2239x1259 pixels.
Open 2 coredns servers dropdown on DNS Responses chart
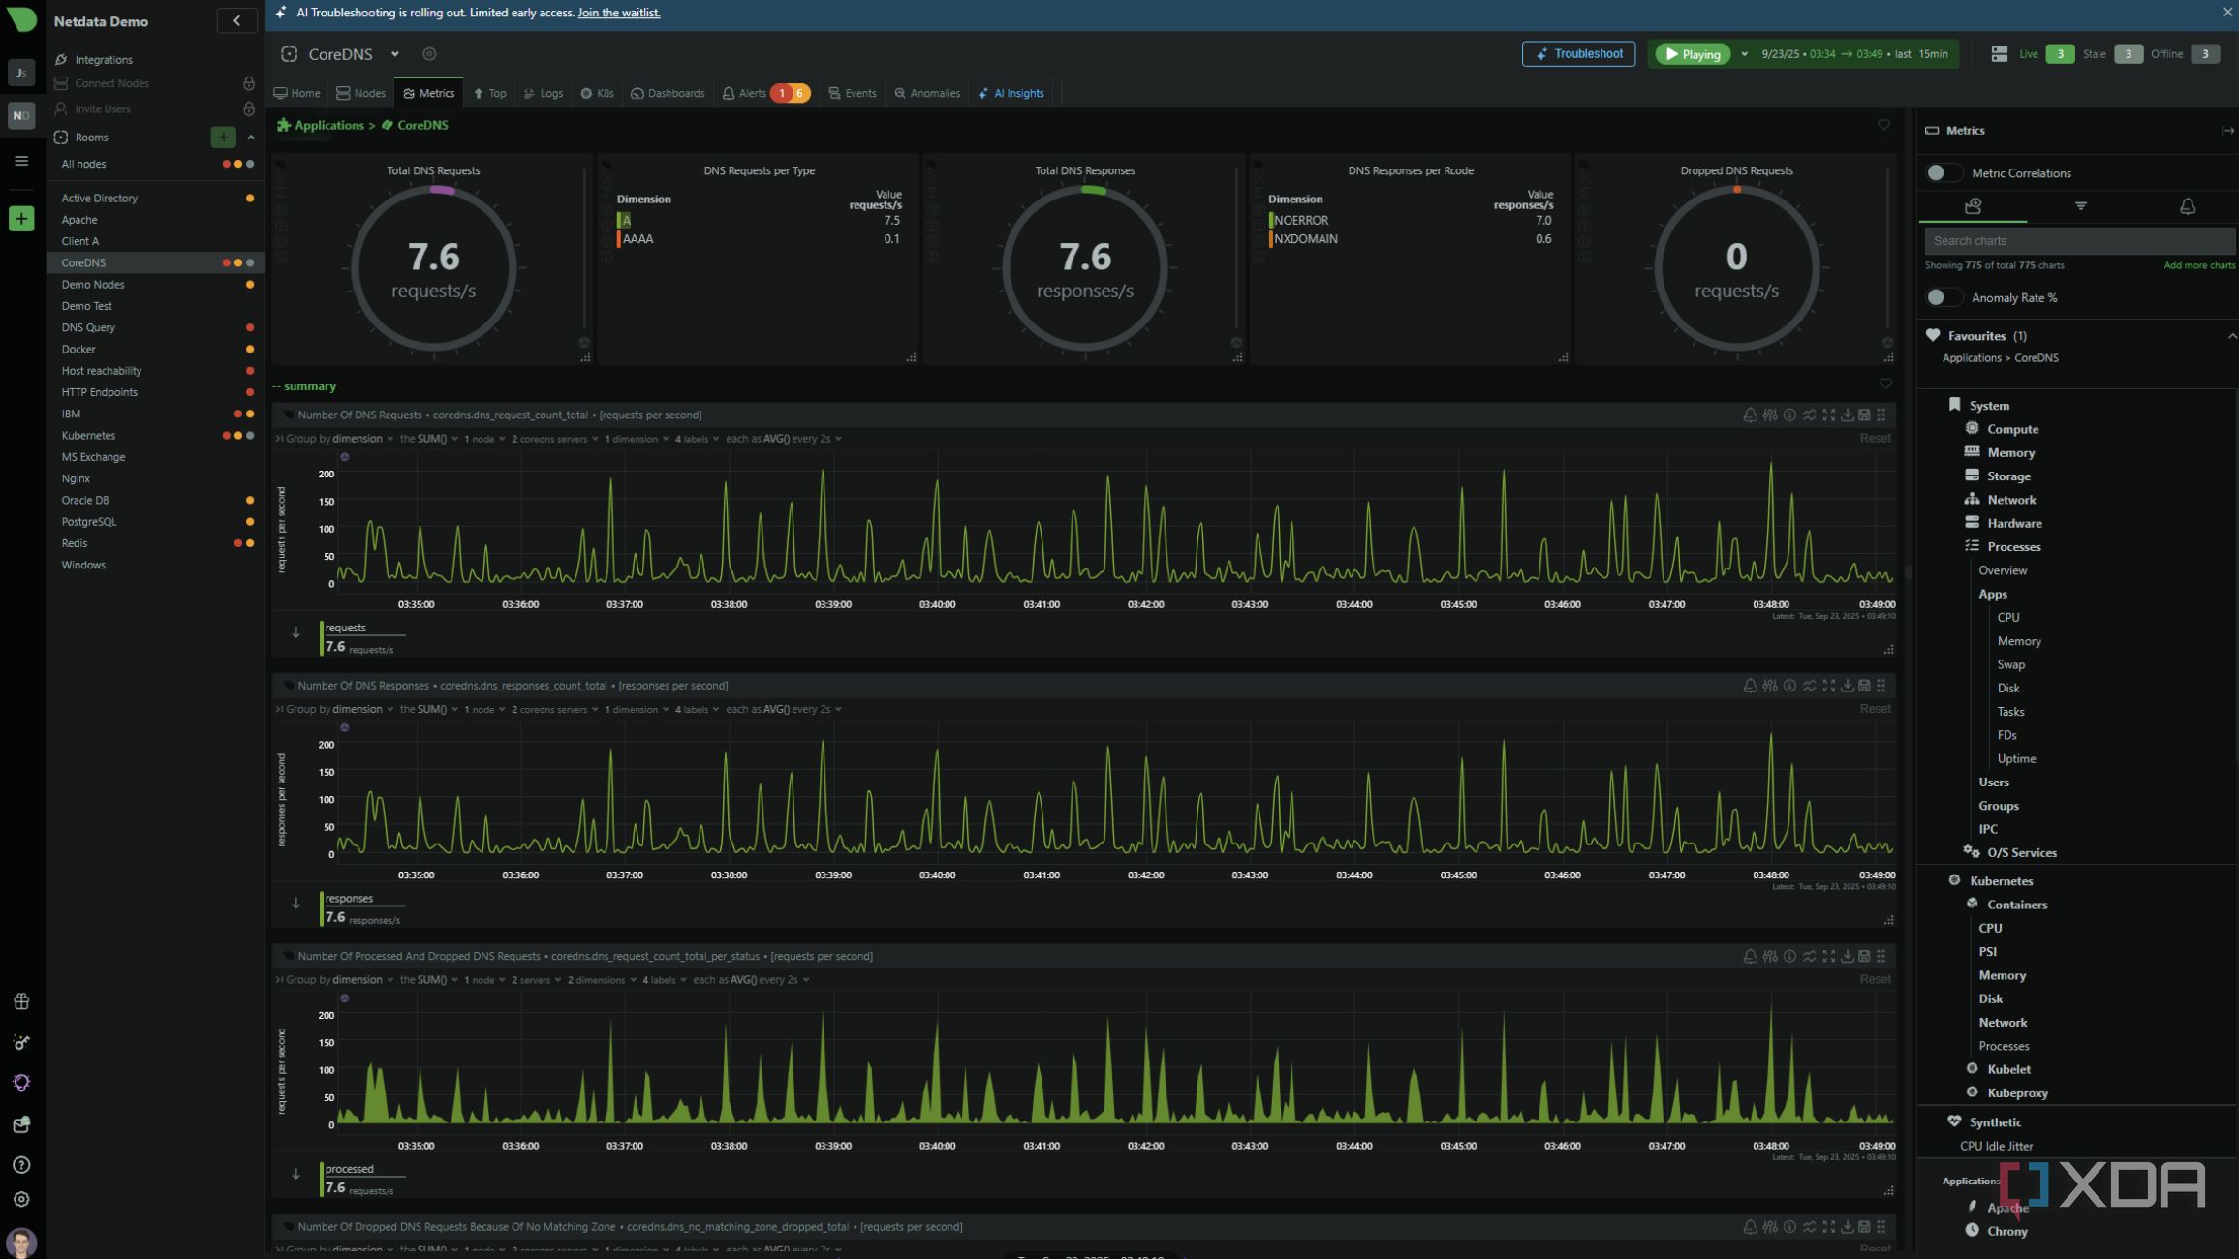[x=555, y=710]
